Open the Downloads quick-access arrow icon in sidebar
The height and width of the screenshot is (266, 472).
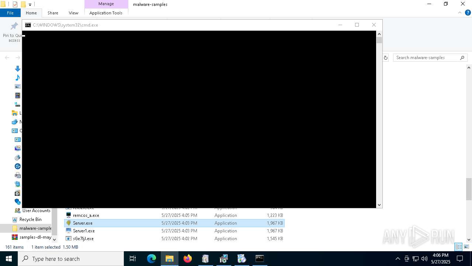click(17, 69)
